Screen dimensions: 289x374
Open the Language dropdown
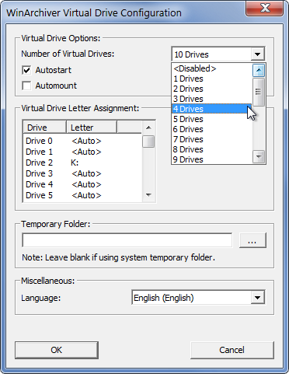198,298
